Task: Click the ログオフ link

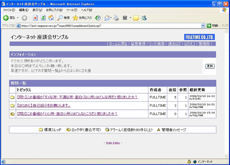Action: coord(190,44)
